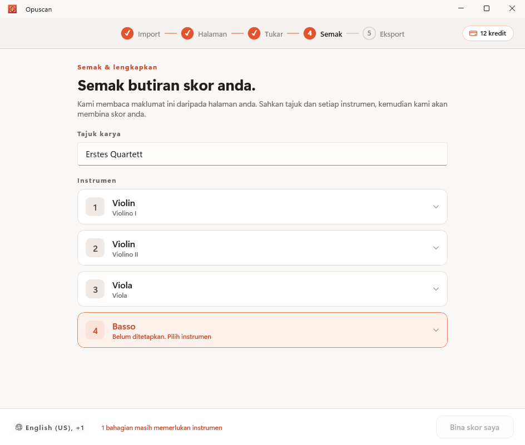This screenshot has height=445, width=525.
Task: Expand the Violino I instrument chevron
Action: pyautogui.click(x=436, y=207)
